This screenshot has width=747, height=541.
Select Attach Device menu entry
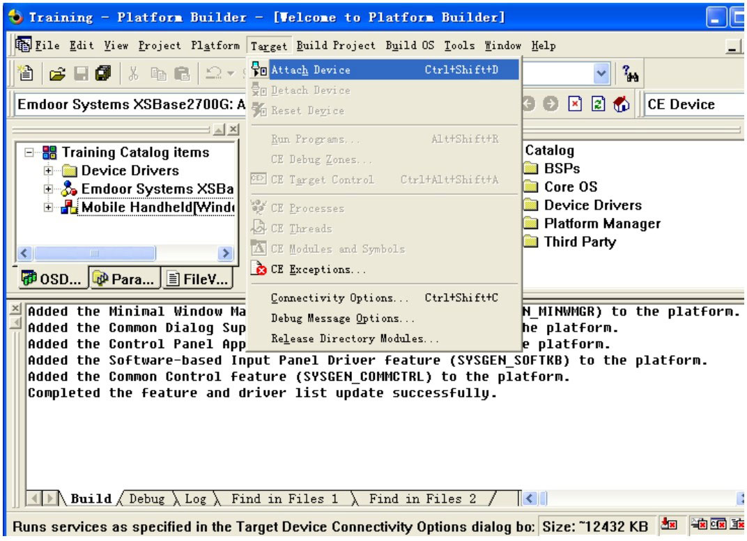point(310,70)
